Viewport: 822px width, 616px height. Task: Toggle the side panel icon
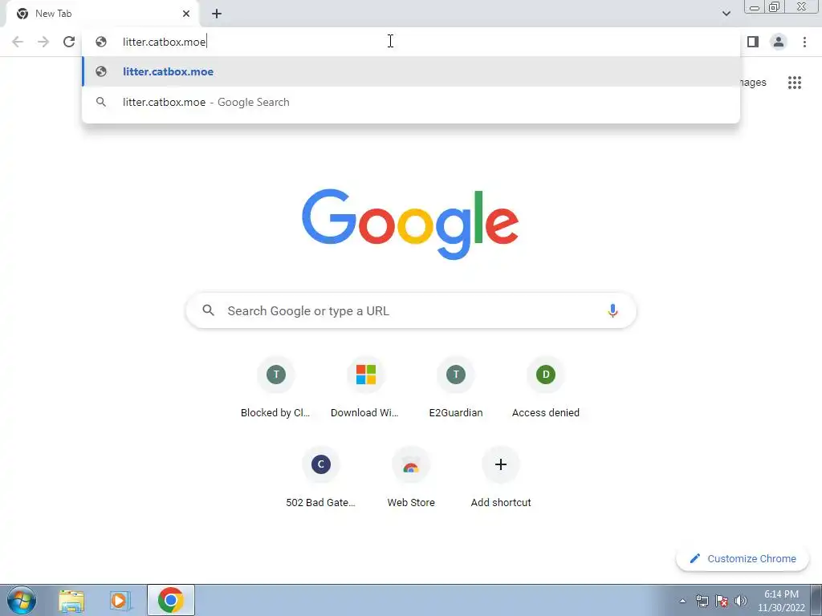coord(753,42)
